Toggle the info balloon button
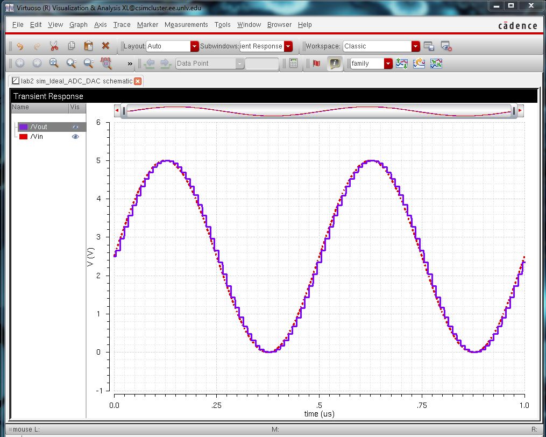 pos(335,64)
